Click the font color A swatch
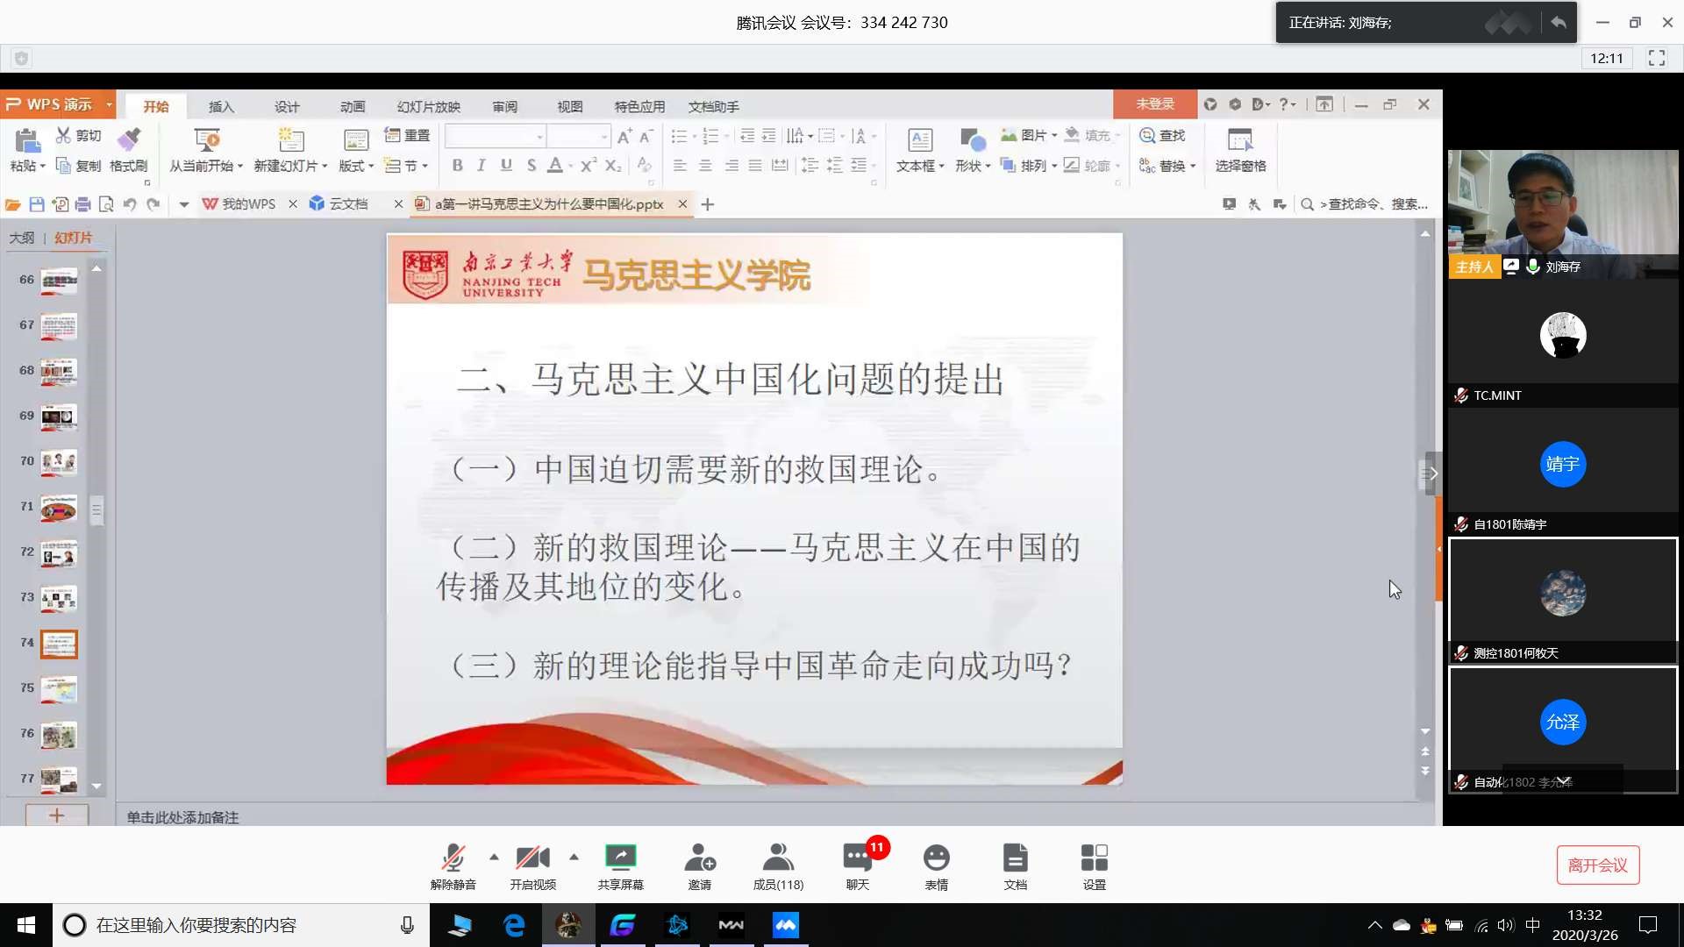This screenshot has width=1684, height=947. (554, 166)
